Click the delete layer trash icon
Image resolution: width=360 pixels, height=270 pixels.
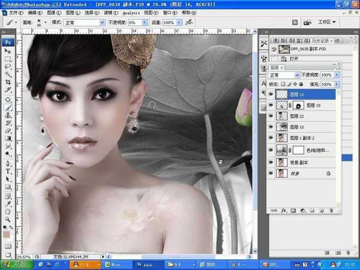[x=331, y=211]
